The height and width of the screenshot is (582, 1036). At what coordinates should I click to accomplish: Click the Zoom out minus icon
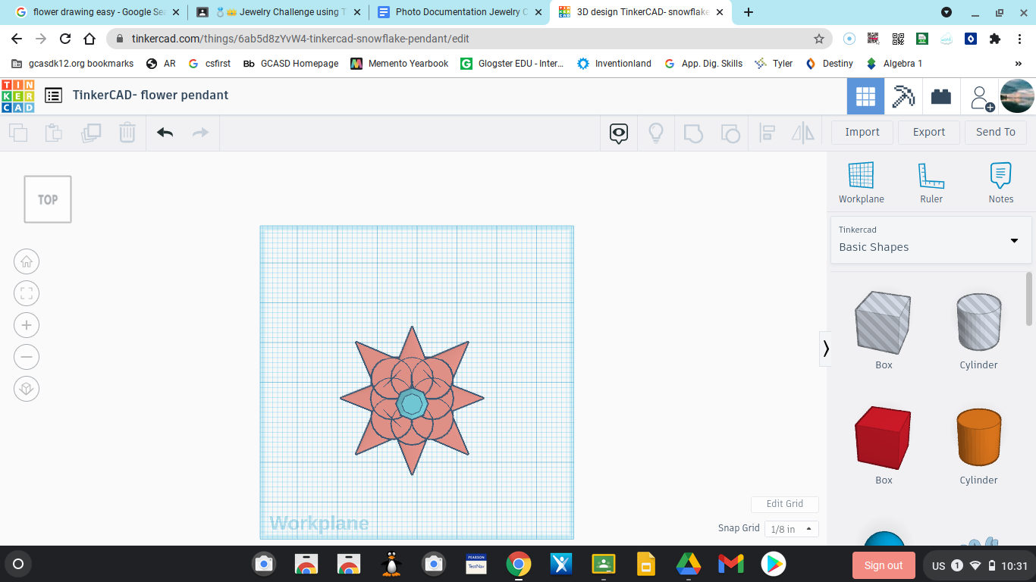tap(27, 357)
